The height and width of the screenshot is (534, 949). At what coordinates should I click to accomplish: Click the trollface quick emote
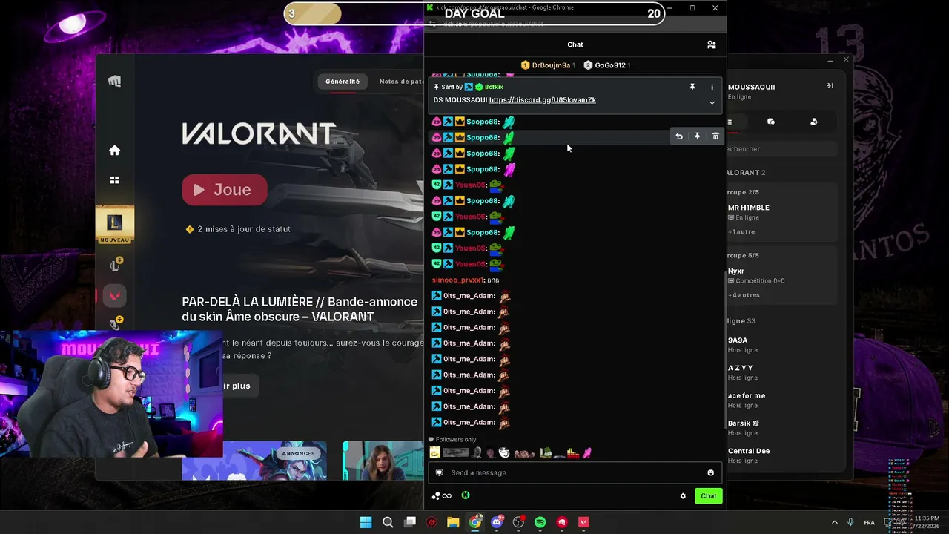[504, 452]
